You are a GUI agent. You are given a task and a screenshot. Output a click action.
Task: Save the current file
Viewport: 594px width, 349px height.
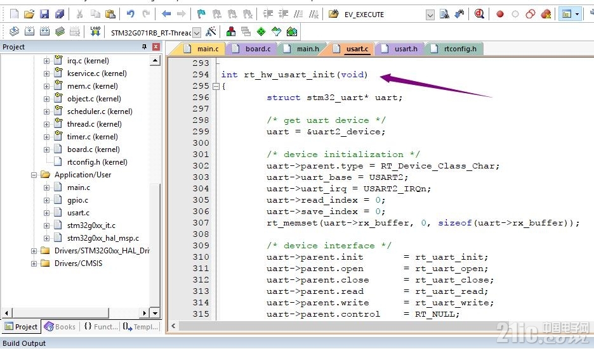(x=44, y=15)
